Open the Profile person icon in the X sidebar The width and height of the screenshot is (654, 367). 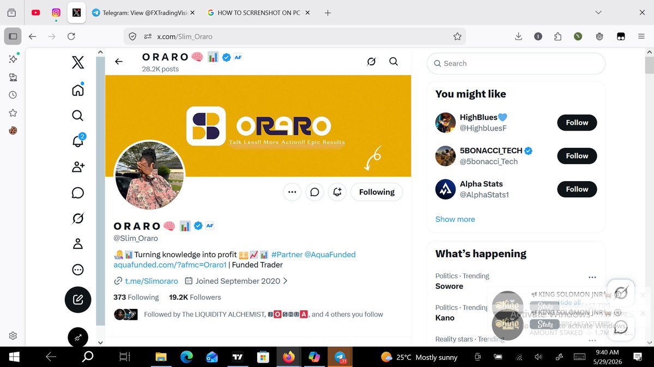(78, 244)
